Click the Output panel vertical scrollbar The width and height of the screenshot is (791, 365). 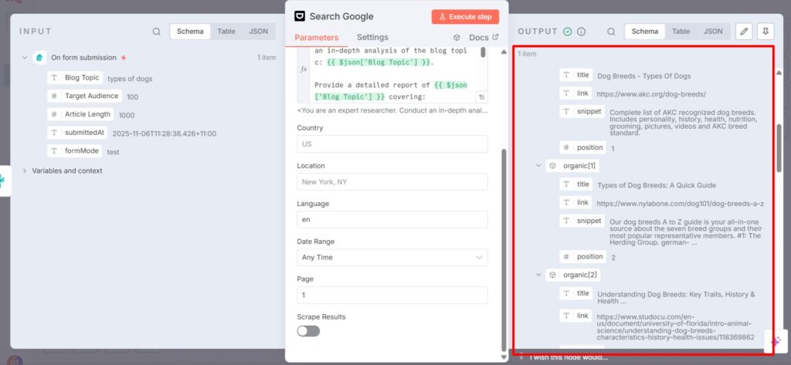(779, 147)
